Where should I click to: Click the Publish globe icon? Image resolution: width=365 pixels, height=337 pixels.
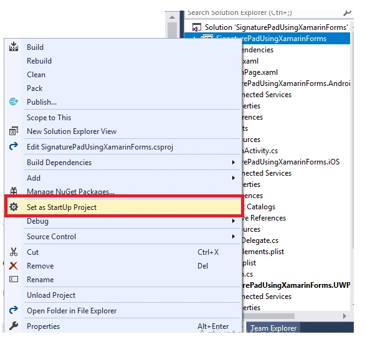(14, 102)
